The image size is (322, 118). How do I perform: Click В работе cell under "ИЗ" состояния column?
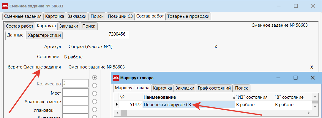tap(255, 104)
